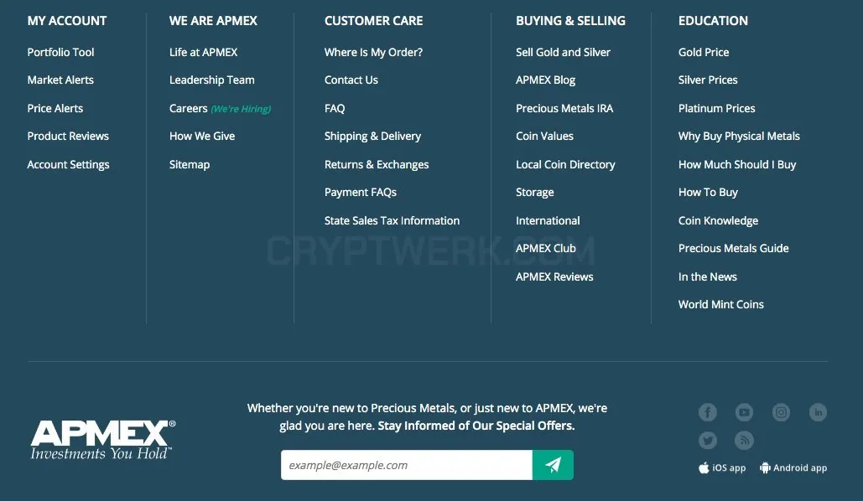Click the APMEX Investments You Hold logo
This screenshot has height=501, width=863.
[102, 439]
